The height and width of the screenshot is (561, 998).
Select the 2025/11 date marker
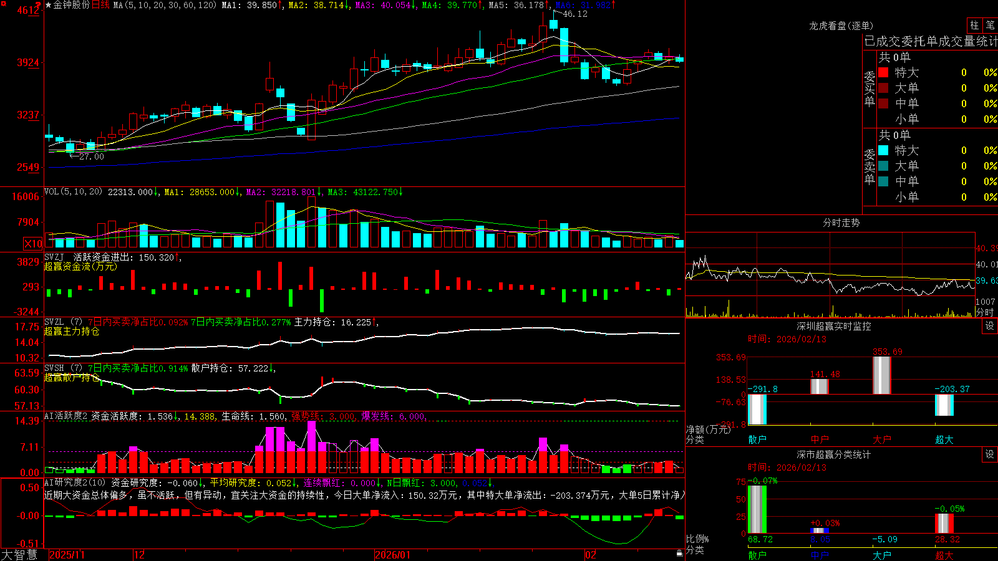click(x=67, y=555)
